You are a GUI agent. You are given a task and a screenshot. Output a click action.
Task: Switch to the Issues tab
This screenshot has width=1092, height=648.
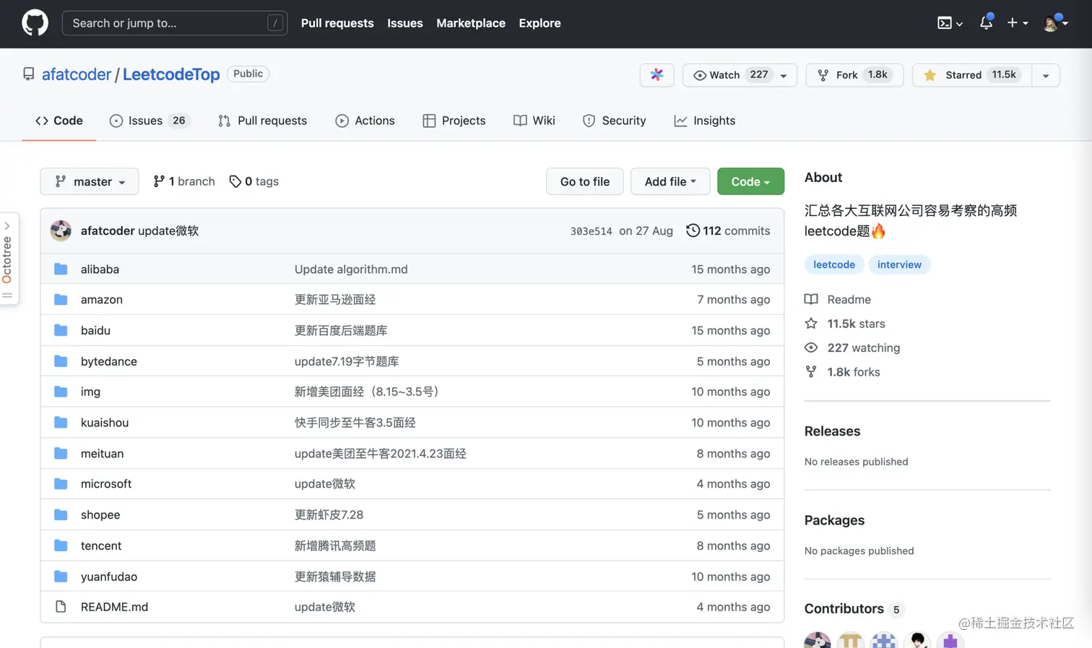coord(149,121)
